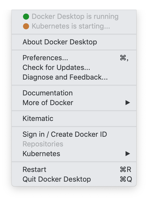
Task: Click the 'Kubernetes is starting...' status text
Action: [x=71, y=26]
